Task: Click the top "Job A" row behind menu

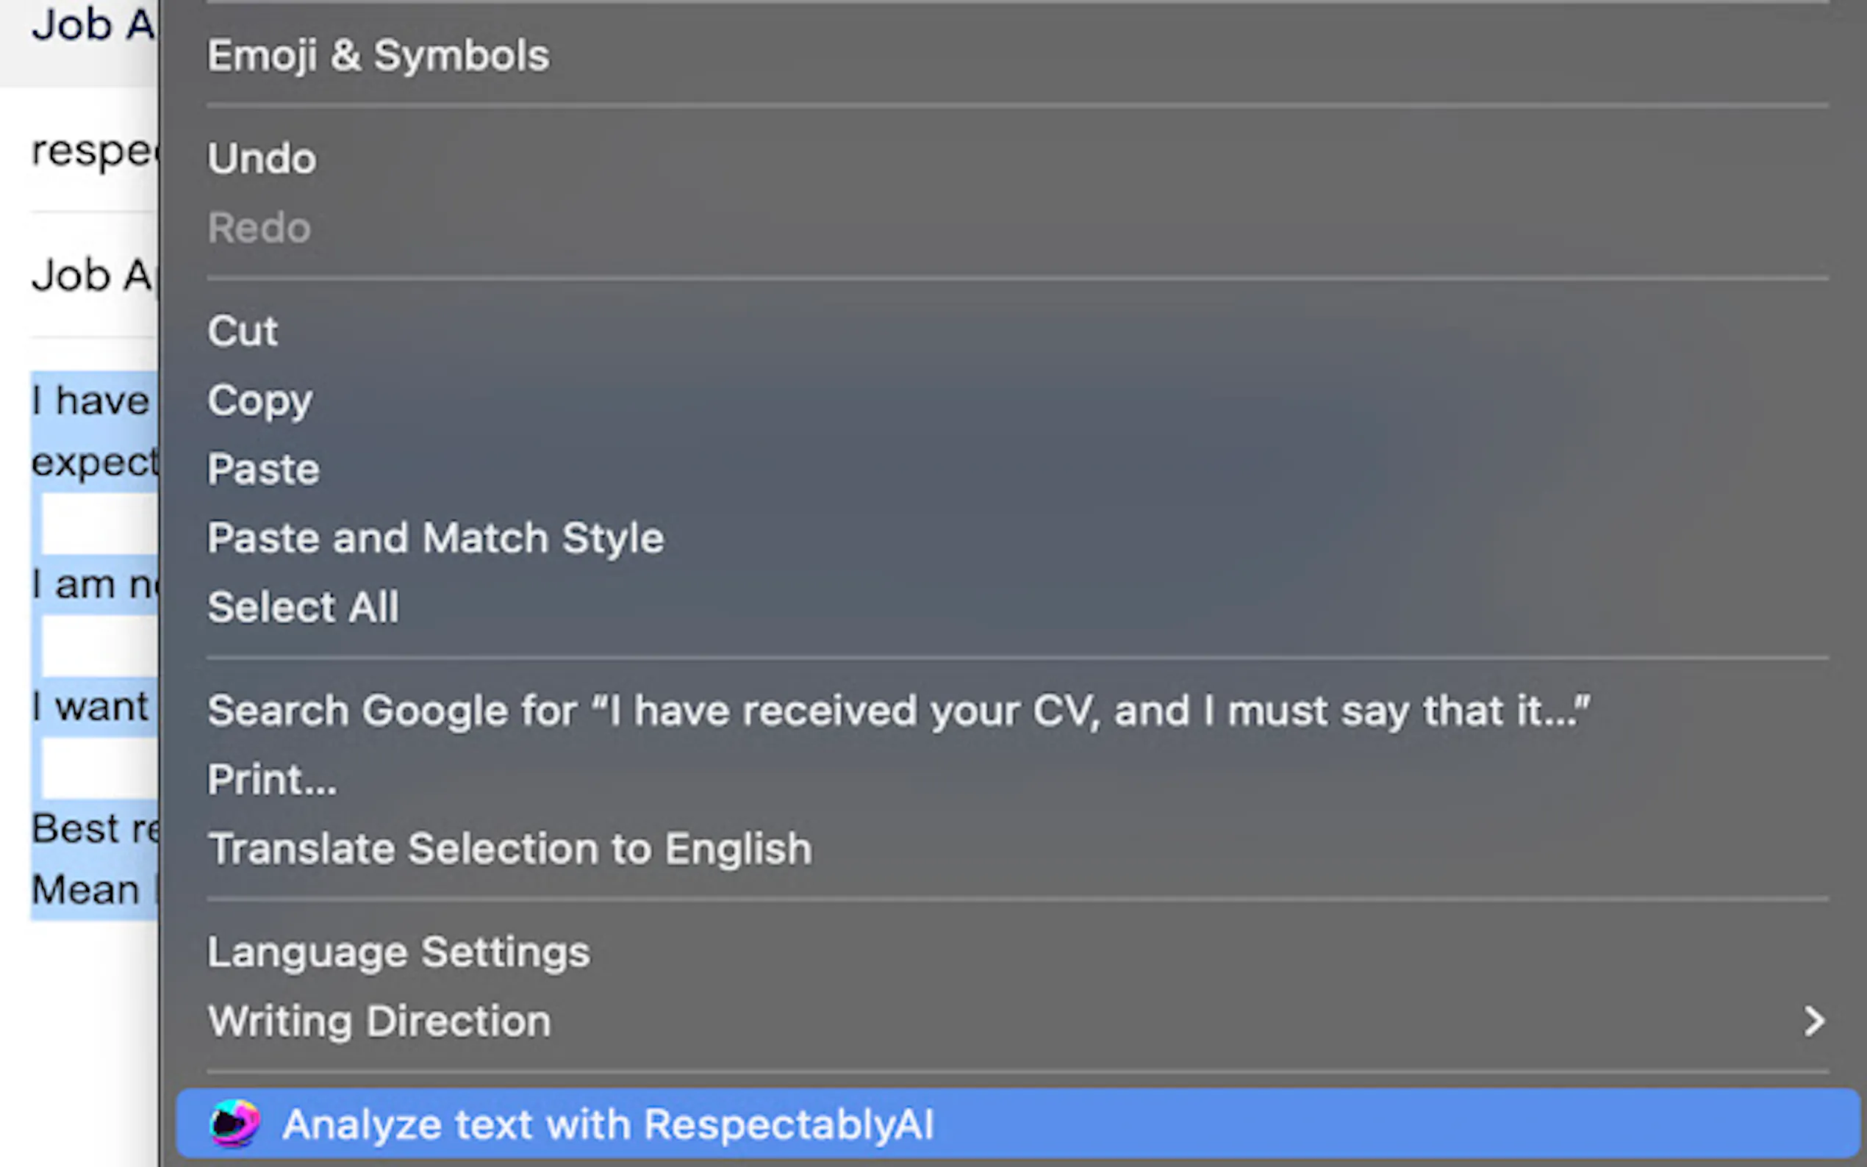Action: pyautogui.click(x=91, y=25)
